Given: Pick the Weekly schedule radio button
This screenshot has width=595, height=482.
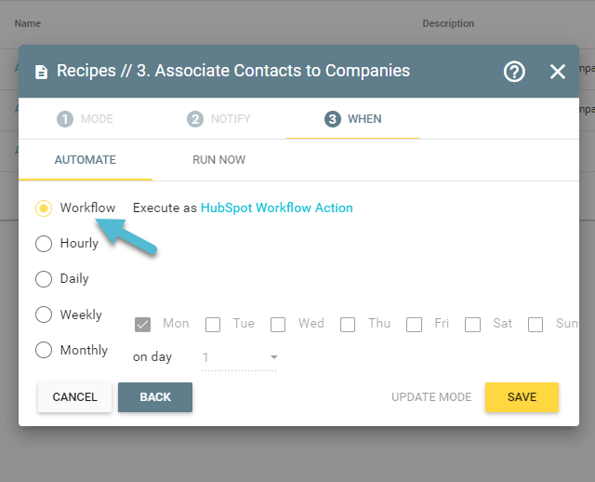Looking at the screenshot, I should pos(44,315).
